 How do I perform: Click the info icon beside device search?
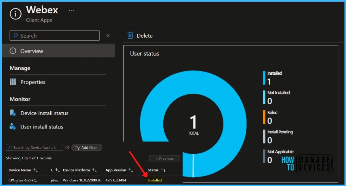click(67, 147)
